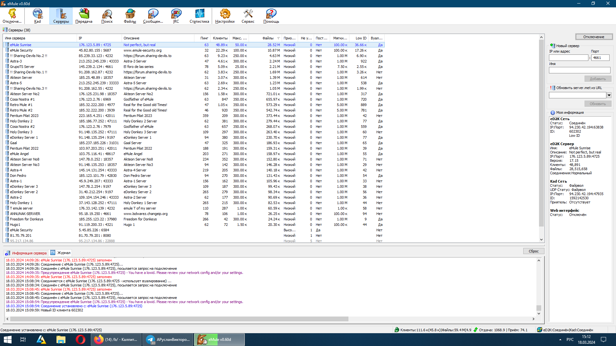
Task: Open Task View on the taskbar
Action: coord(23,340)
